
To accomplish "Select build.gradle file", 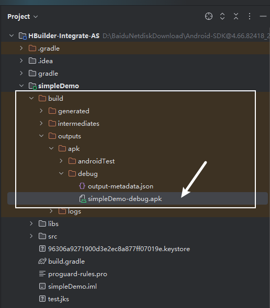I will tap(66, 262).
